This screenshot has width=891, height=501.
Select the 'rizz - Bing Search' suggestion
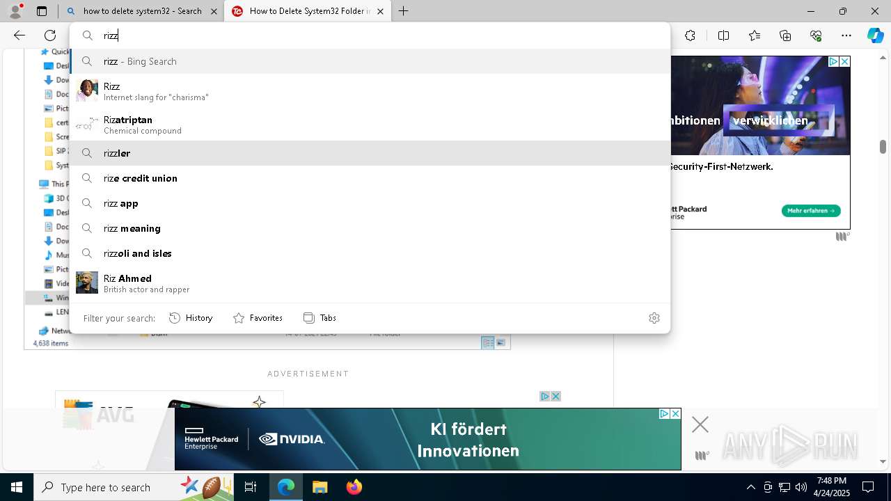(370, 61)
